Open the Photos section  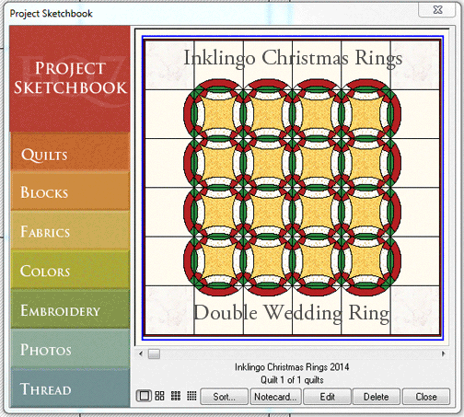[x=70, y=348]
